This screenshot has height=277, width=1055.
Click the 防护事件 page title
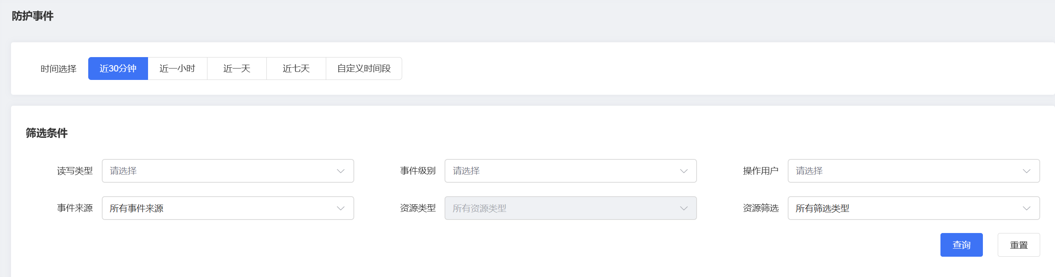click(33, 16)
